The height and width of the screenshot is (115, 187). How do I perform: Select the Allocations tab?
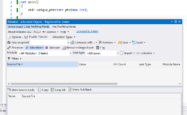point(35,48)
